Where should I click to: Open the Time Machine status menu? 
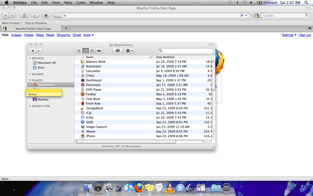coord(230,2)
